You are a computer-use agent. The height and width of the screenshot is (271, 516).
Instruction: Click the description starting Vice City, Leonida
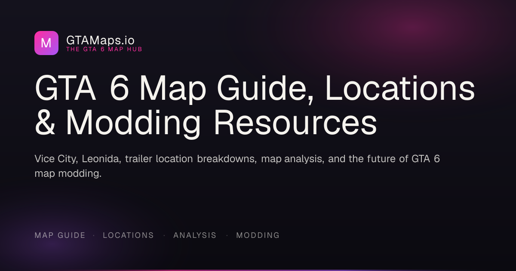pyautogui.click(x=237, y=166)
